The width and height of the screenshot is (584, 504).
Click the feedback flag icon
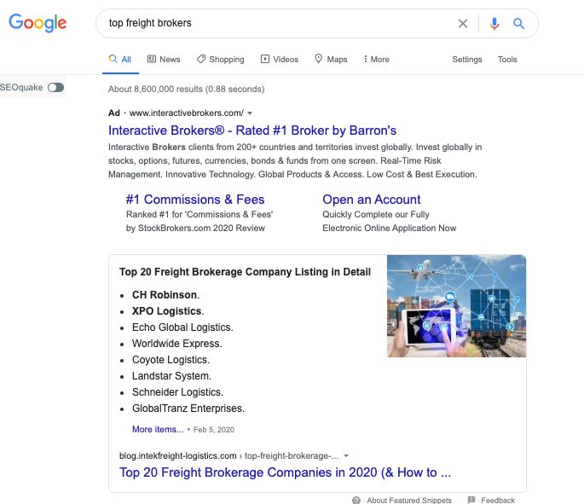(x=471, y=500)
